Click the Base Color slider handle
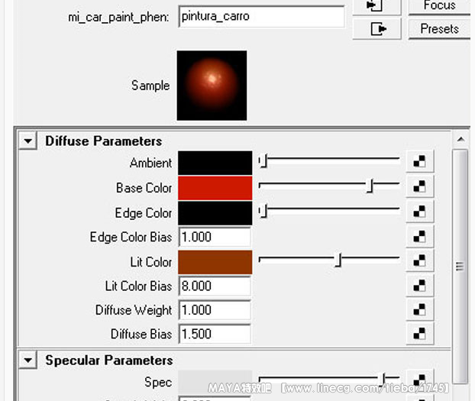Image resolution: width=475 pixels, height=401 pixels. click(x=370, y=186)
